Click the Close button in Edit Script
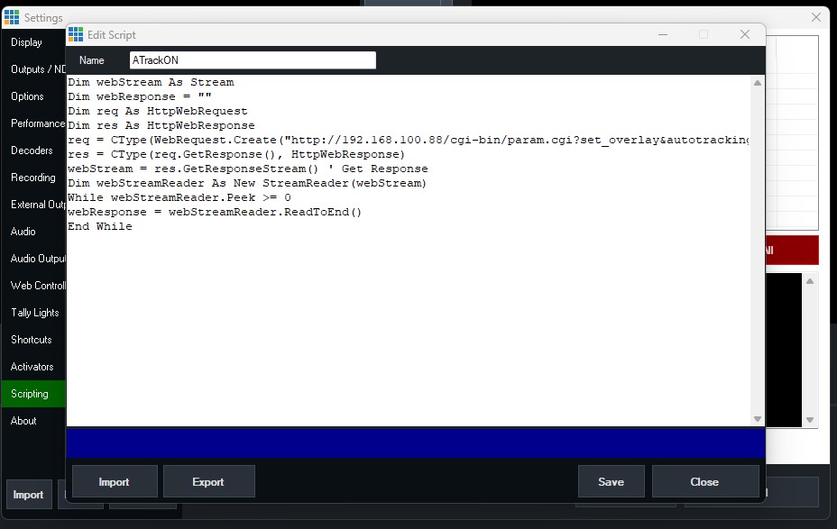This screenshot has width=837, height=529. pyautogui.click(x=704, y=481)
